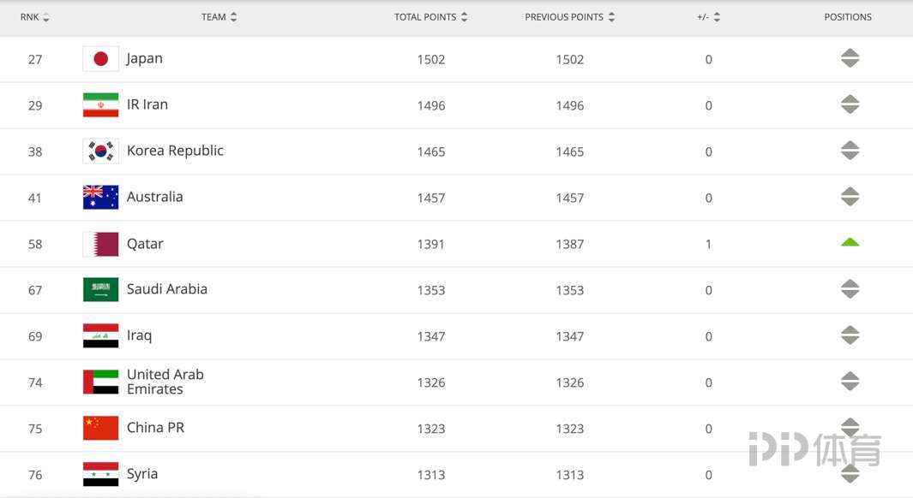Click the China PR flag icon
Screen dimensions: 913x498
101,428
